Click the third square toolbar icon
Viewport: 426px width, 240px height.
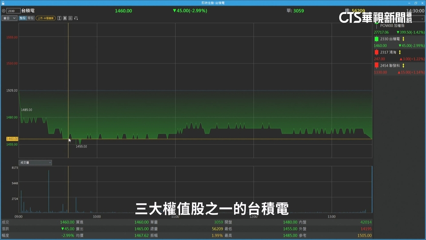(x=70, y=18)
